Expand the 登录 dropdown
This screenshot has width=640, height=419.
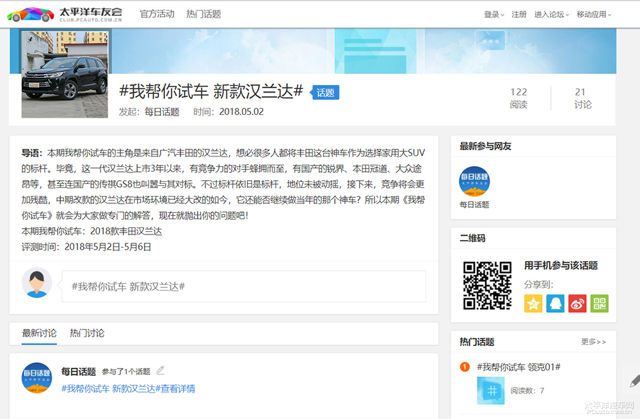[493, 15]
